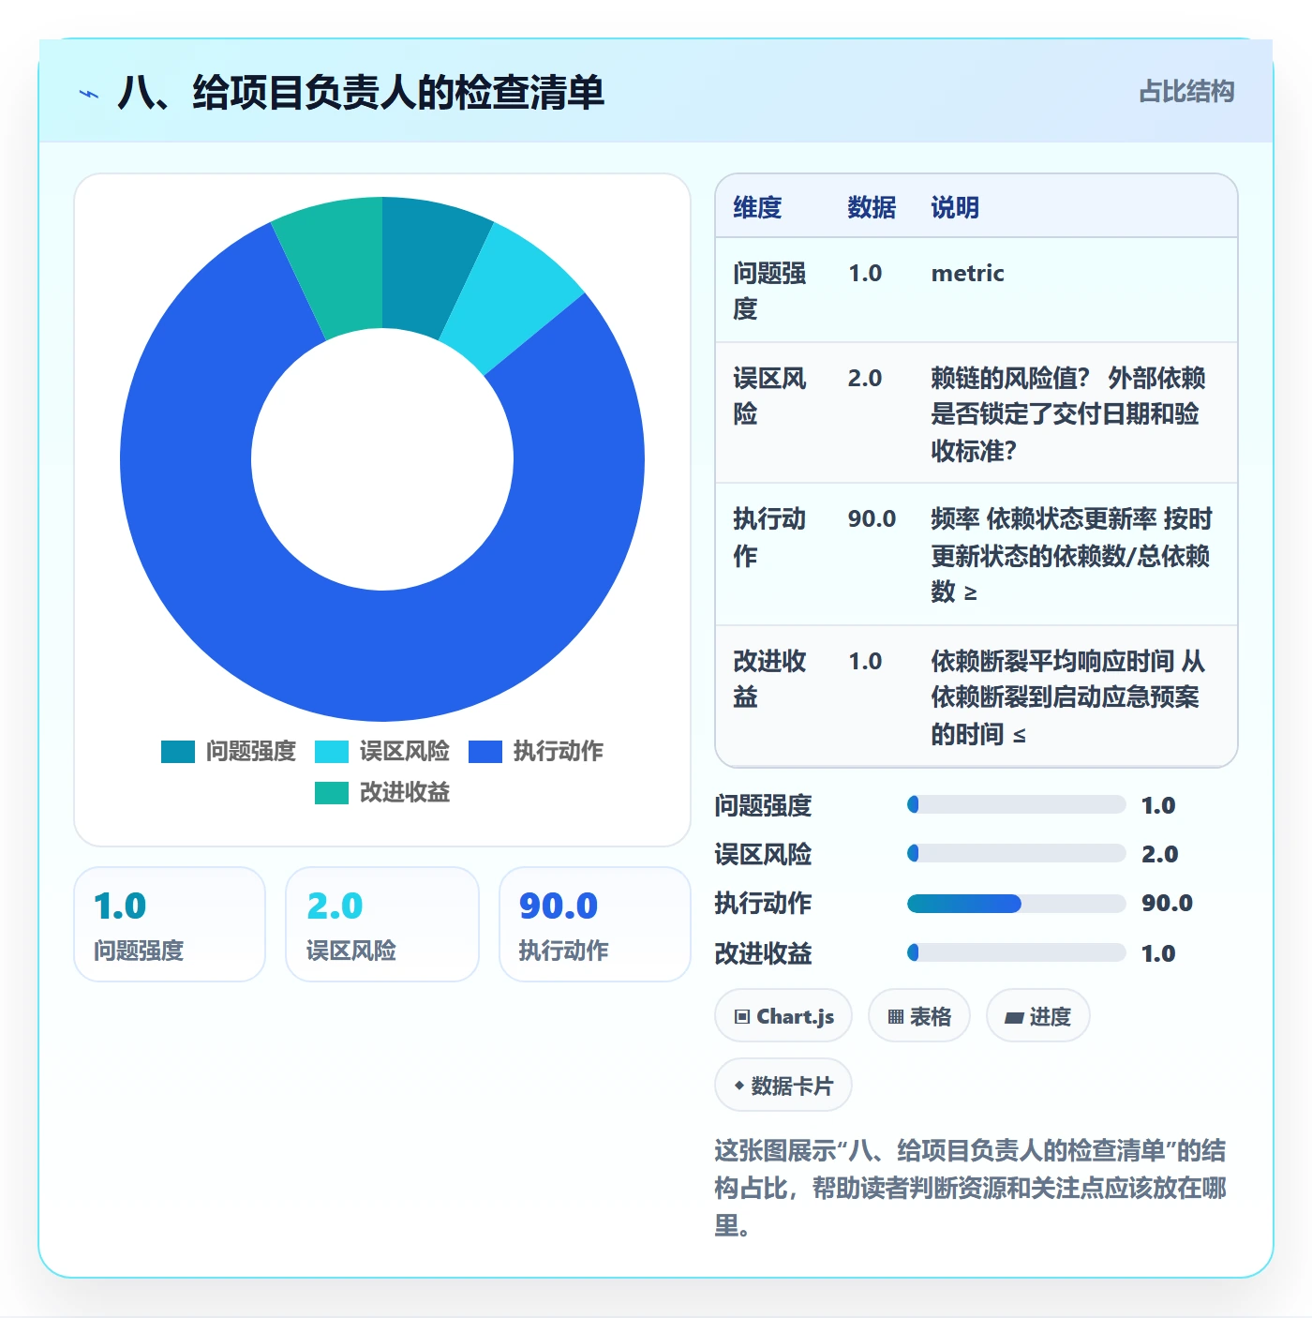Click the 问题强度 legend label
This screenshot has width=1312, height=1318.
pos(251,752)
